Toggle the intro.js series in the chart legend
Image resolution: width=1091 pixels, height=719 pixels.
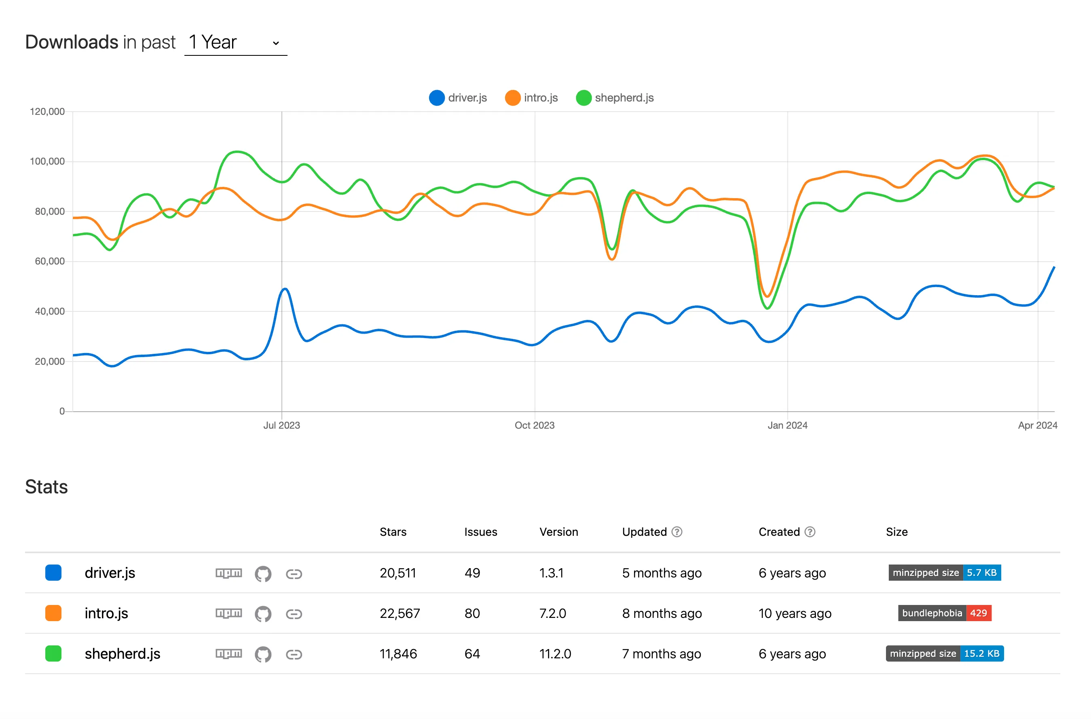[531, 98]
